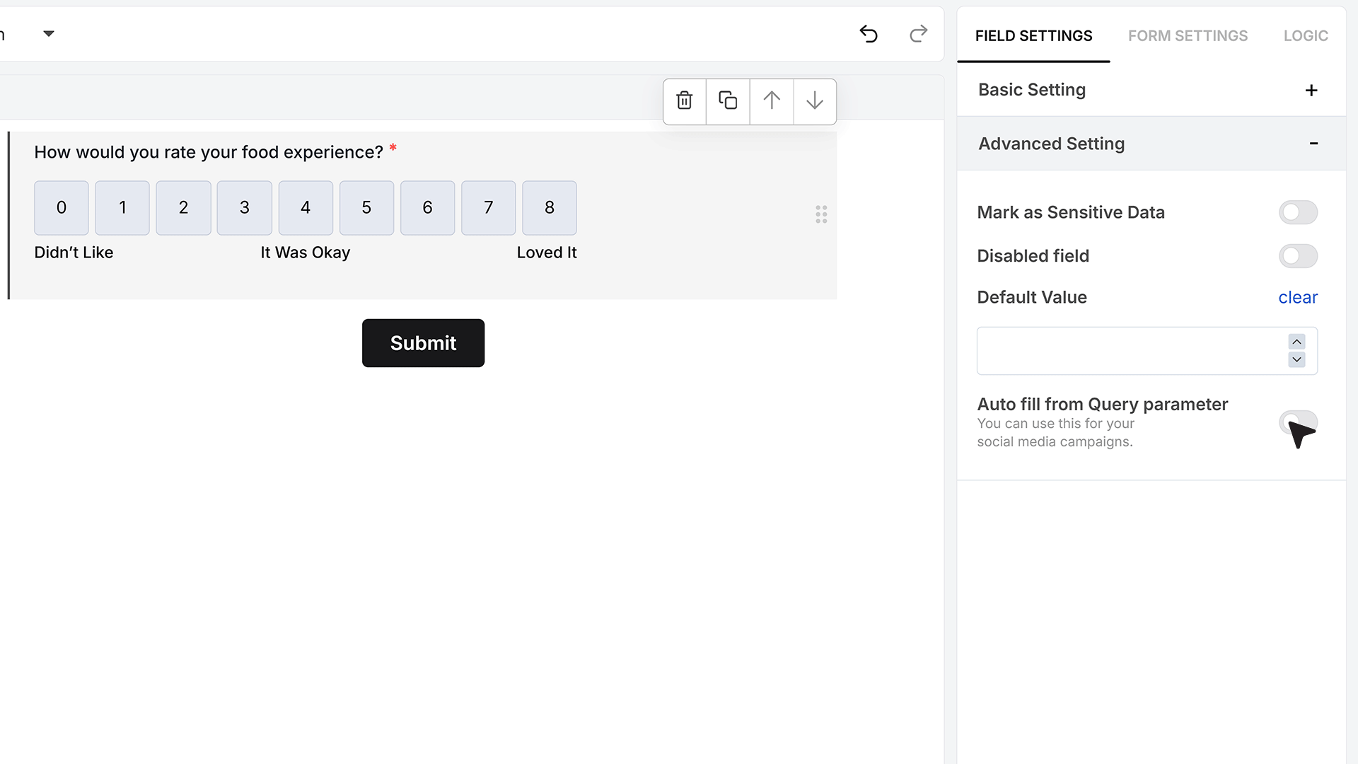Duplicate the field using the copy icon
The width and height of the screenshot is (1358, 764).
(728, 101)
